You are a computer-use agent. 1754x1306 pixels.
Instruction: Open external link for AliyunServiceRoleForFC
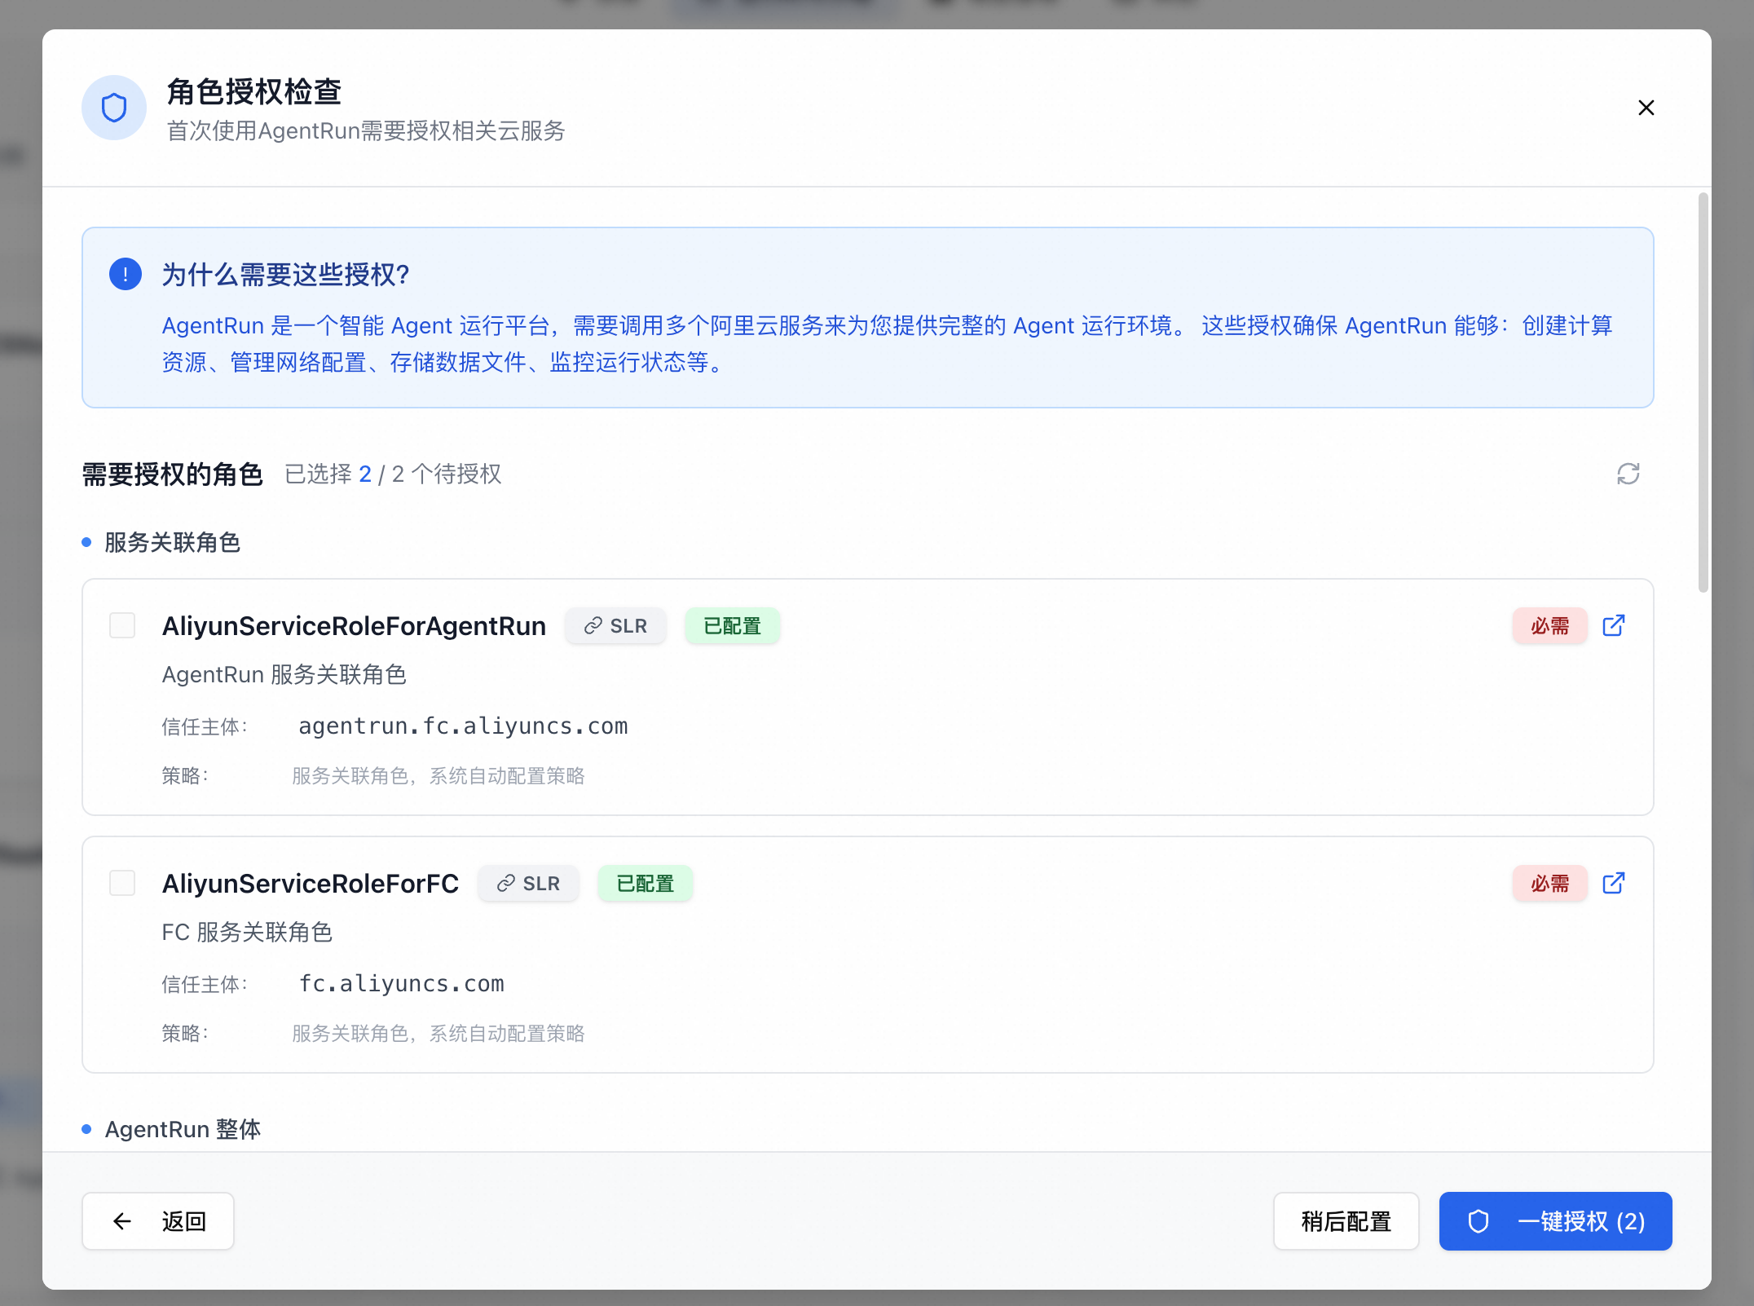tap(1613, 883)
